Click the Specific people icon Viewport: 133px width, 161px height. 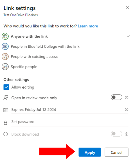click(5, 67)
